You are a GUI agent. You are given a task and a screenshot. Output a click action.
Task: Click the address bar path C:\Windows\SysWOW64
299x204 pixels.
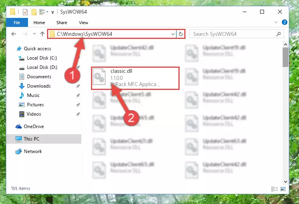point(84,34)
